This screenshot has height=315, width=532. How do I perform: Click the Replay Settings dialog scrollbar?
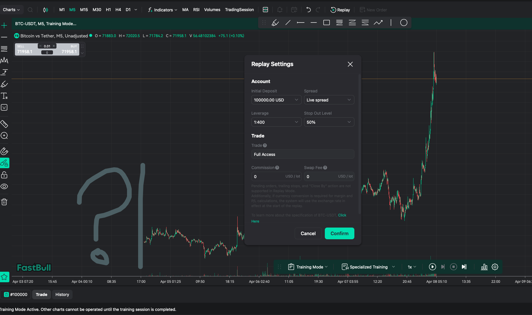[x=360, y=143]
